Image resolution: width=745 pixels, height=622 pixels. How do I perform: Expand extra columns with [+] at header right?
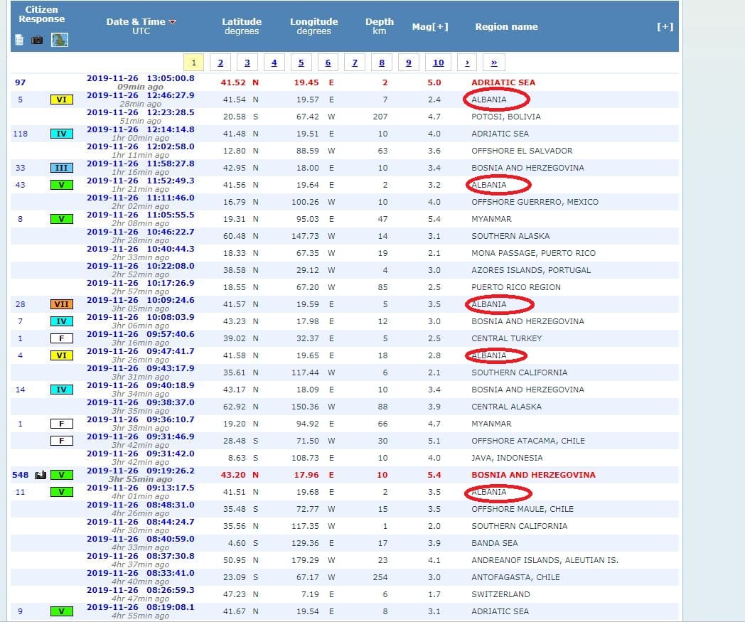(x=665, y=26)
